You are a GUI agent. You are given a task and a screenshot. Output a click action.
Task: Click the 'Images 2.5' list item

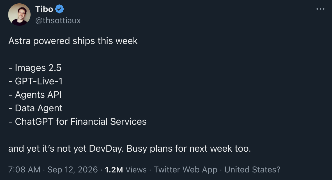[x=35, y=68]
